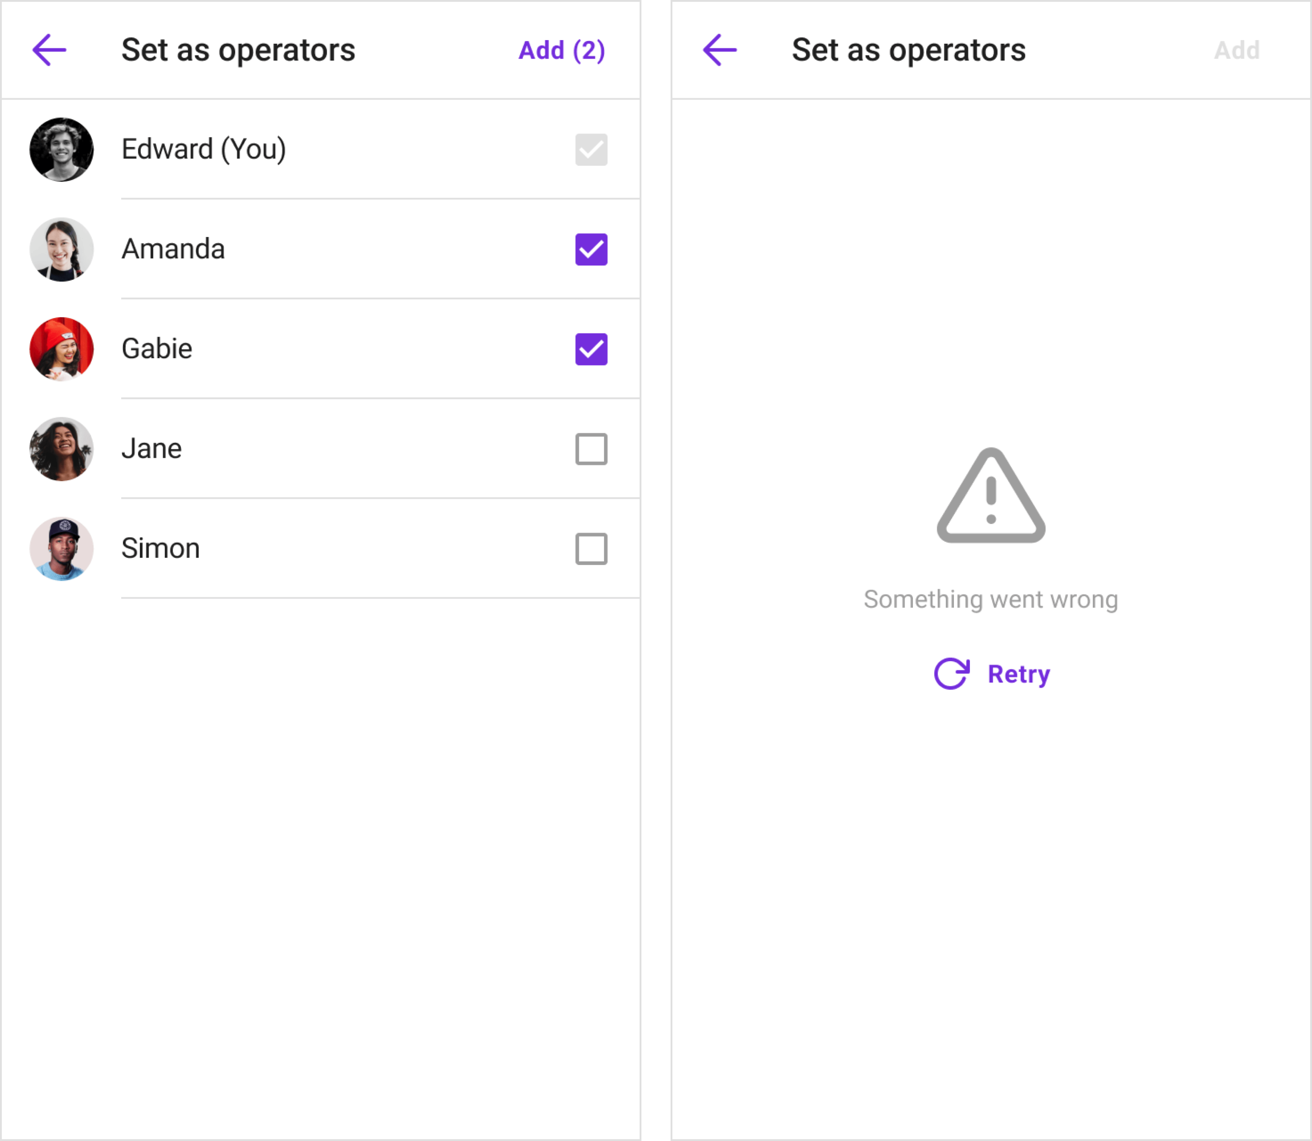
Task: Uncheck Amanda's operator checkbox
Action: tap(591, 250)
